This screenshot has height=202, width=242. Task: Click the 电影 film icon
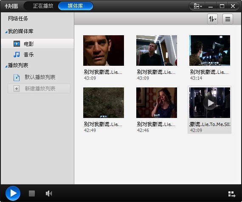pyautogui.click(x=17, y=44)
